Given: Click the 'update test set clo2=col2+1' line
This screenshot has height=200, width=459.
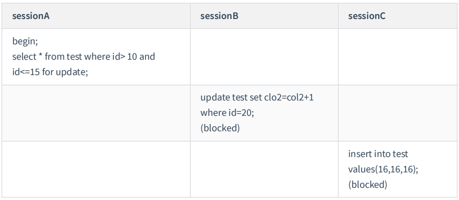Looking at the screenshot, I should tap(256, 98).
